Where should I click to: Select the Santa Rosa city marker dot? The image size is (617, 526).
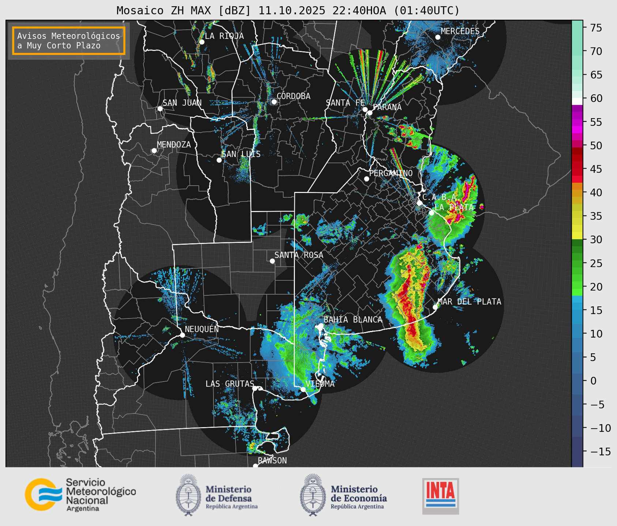click(272, 261)
